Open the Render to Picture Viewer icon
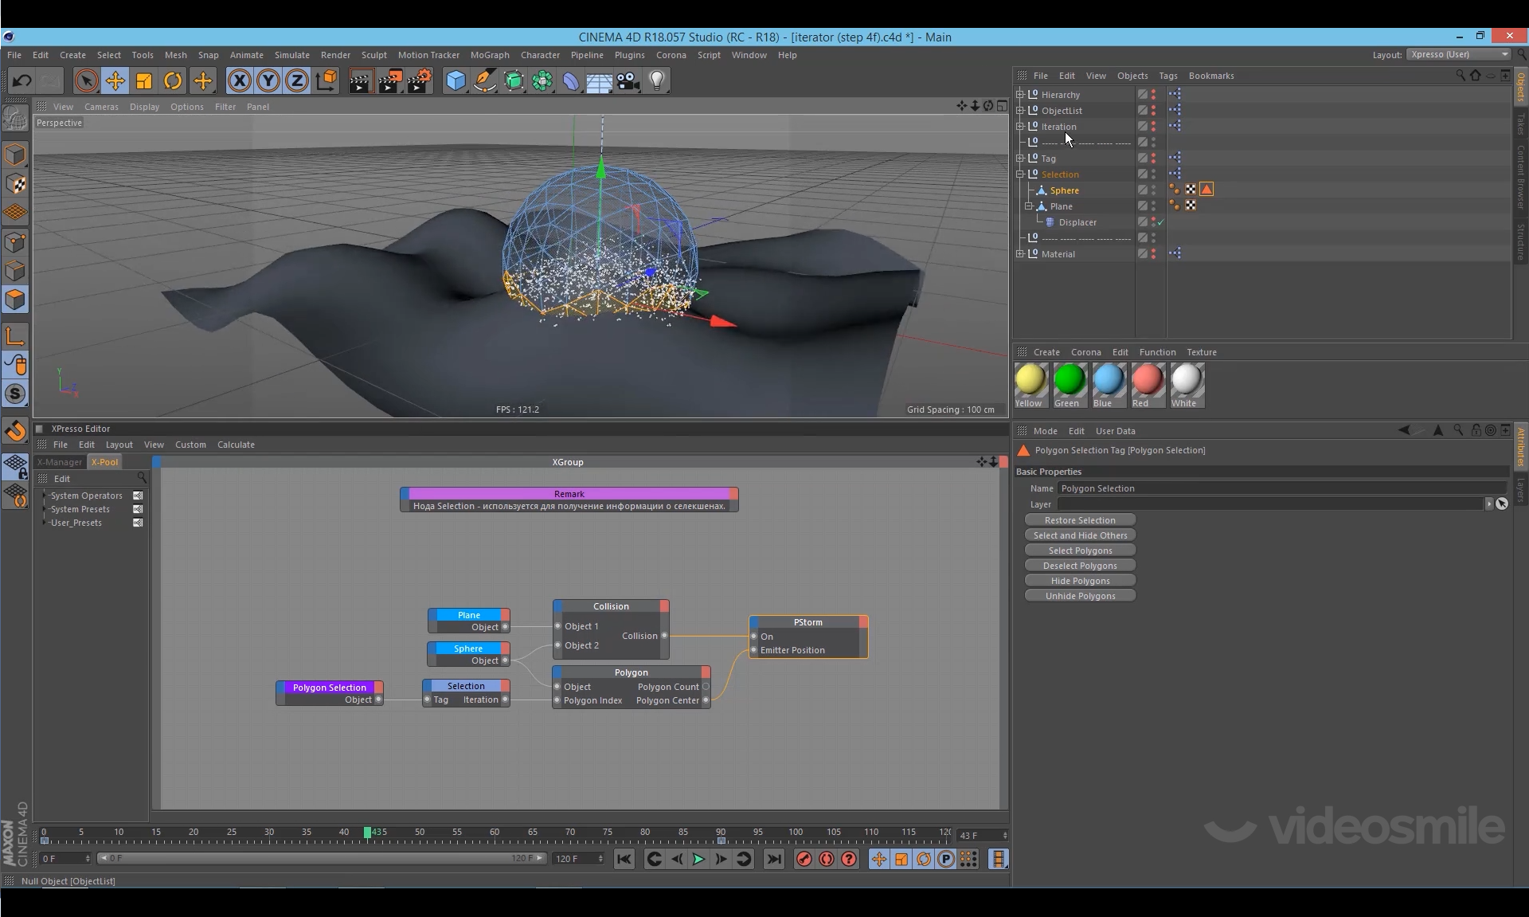 [389, 80]
